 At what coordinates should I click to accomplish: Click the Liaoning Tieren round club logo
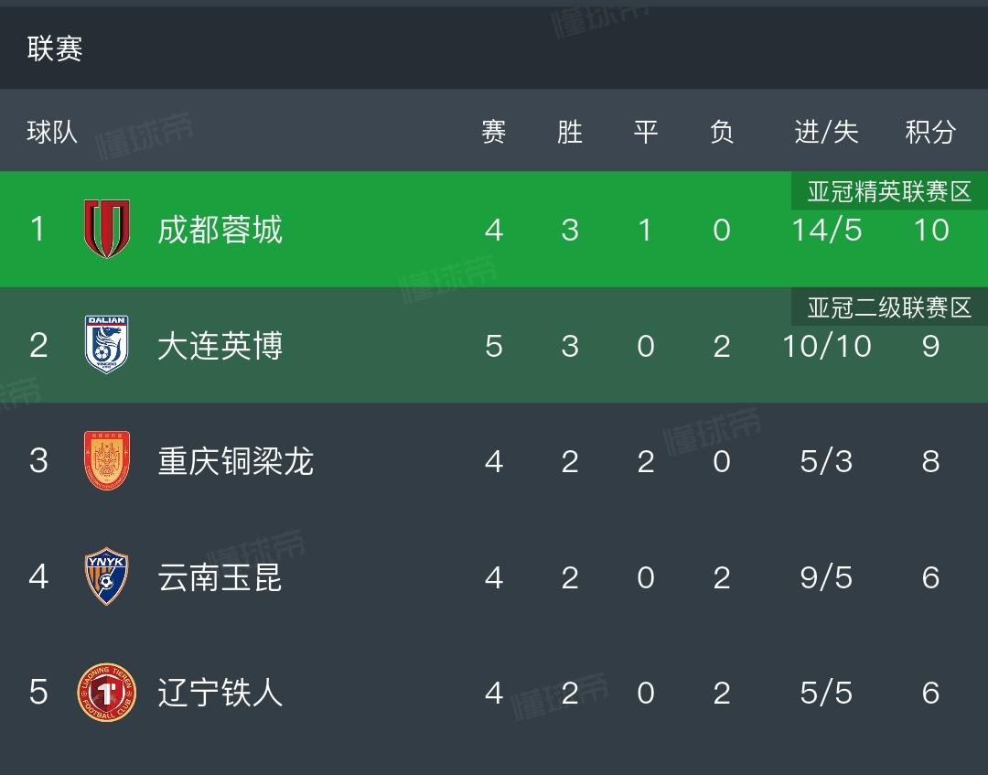pos(107,693)
